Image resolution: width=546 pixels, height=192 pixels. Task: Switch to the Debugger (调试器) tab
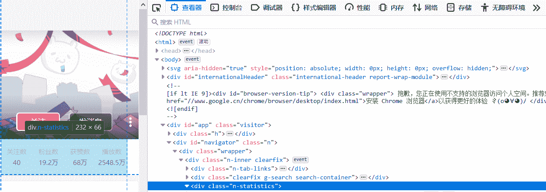[x=267, y=8]
